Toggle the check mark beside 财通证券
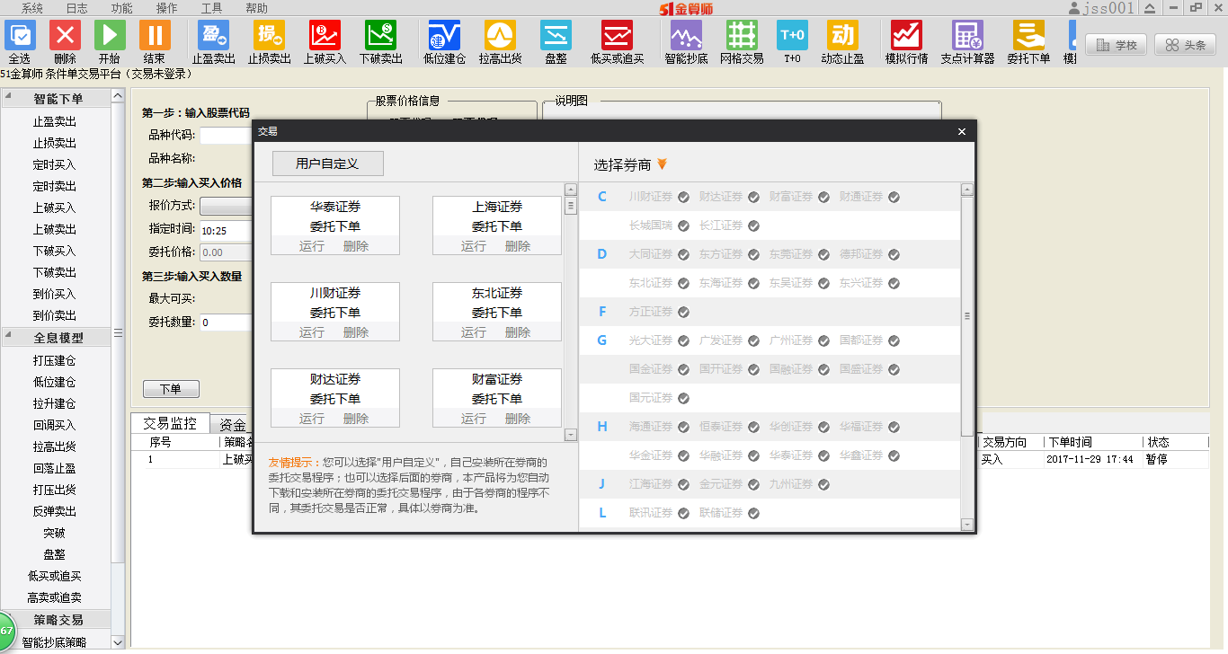Screen dimensions: 1228x654 [x=894, y=197]
